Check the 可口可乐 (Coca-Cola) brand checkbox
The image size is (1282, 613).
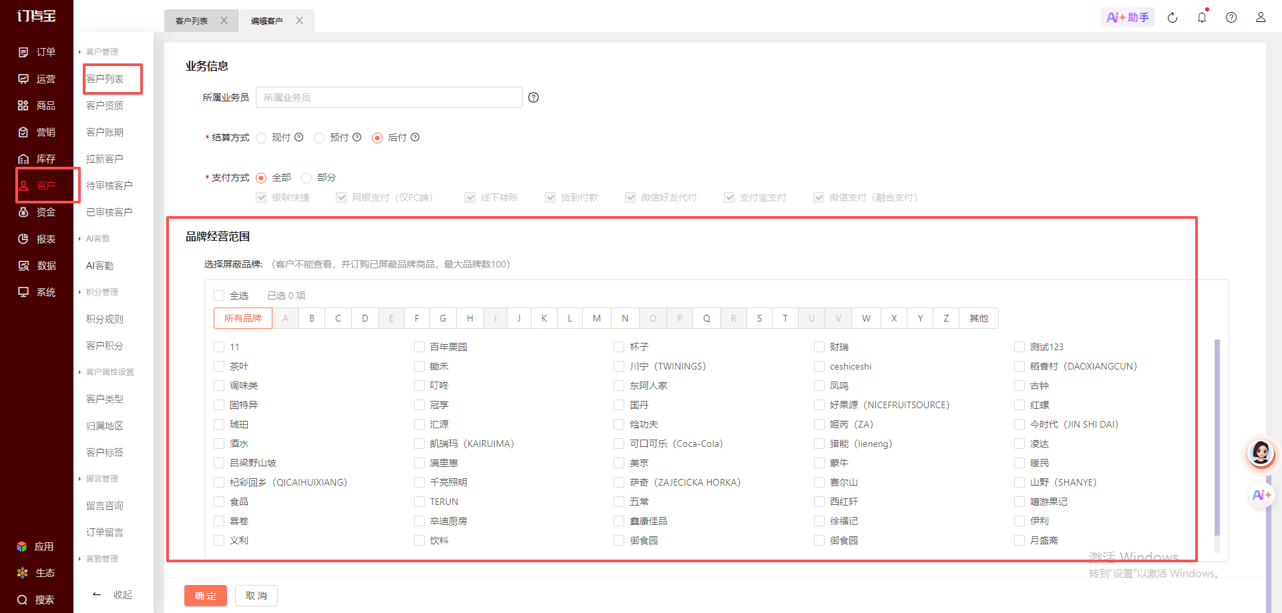tap(619, 444)
